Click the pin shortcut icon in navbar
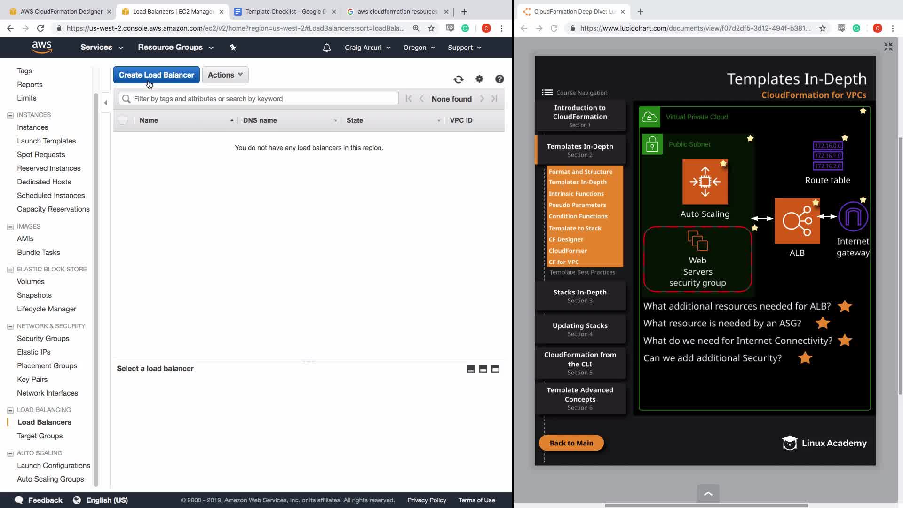This screenshot has height=508, width=903. 233,47
